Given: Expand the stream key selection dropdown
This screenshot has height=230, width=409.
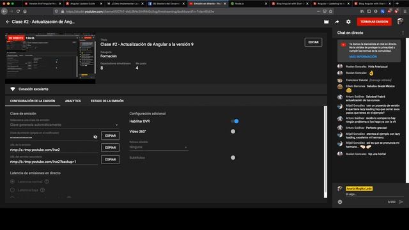Looking at the screenshot, I should coord(64,125).
